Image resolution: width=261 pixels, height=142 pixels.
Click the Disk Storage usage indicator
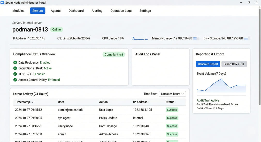point(247,38)
